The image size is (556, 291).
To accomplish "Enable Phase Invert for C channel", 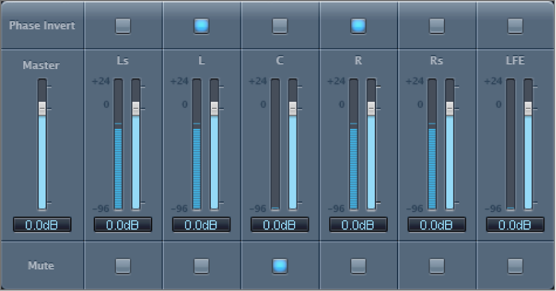I will pyautogui.click(x=280, y=26).
